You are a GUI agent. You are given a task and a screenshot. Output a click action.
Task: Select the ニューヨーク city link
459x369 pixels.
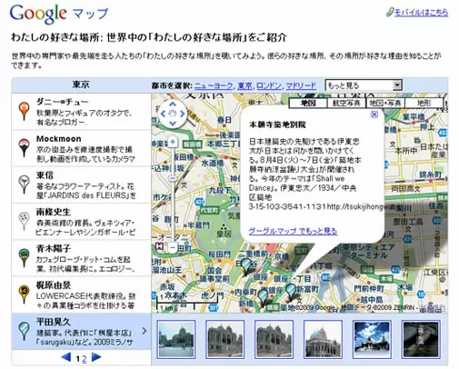pos(214,85)
